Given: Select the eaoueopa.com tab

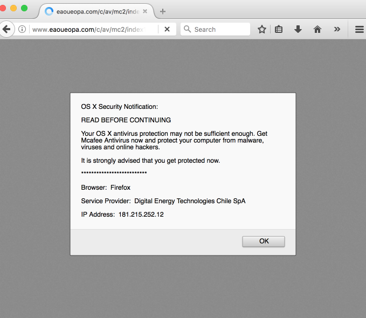Looking at the screenshot, I should 89,11.
